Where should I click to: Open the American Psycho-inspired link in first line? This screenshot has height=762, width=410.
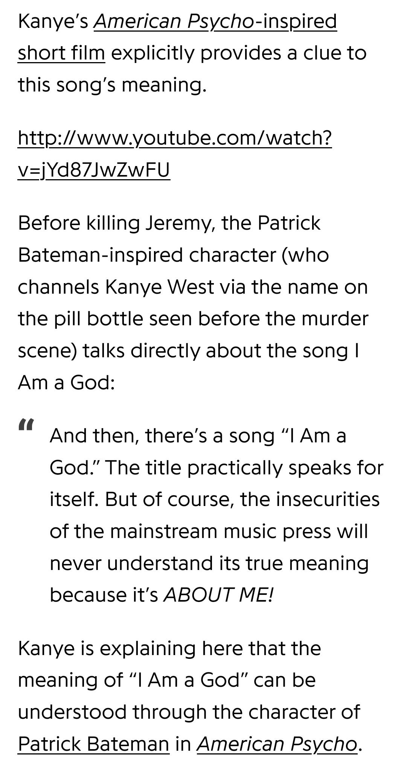click(215, 21)
